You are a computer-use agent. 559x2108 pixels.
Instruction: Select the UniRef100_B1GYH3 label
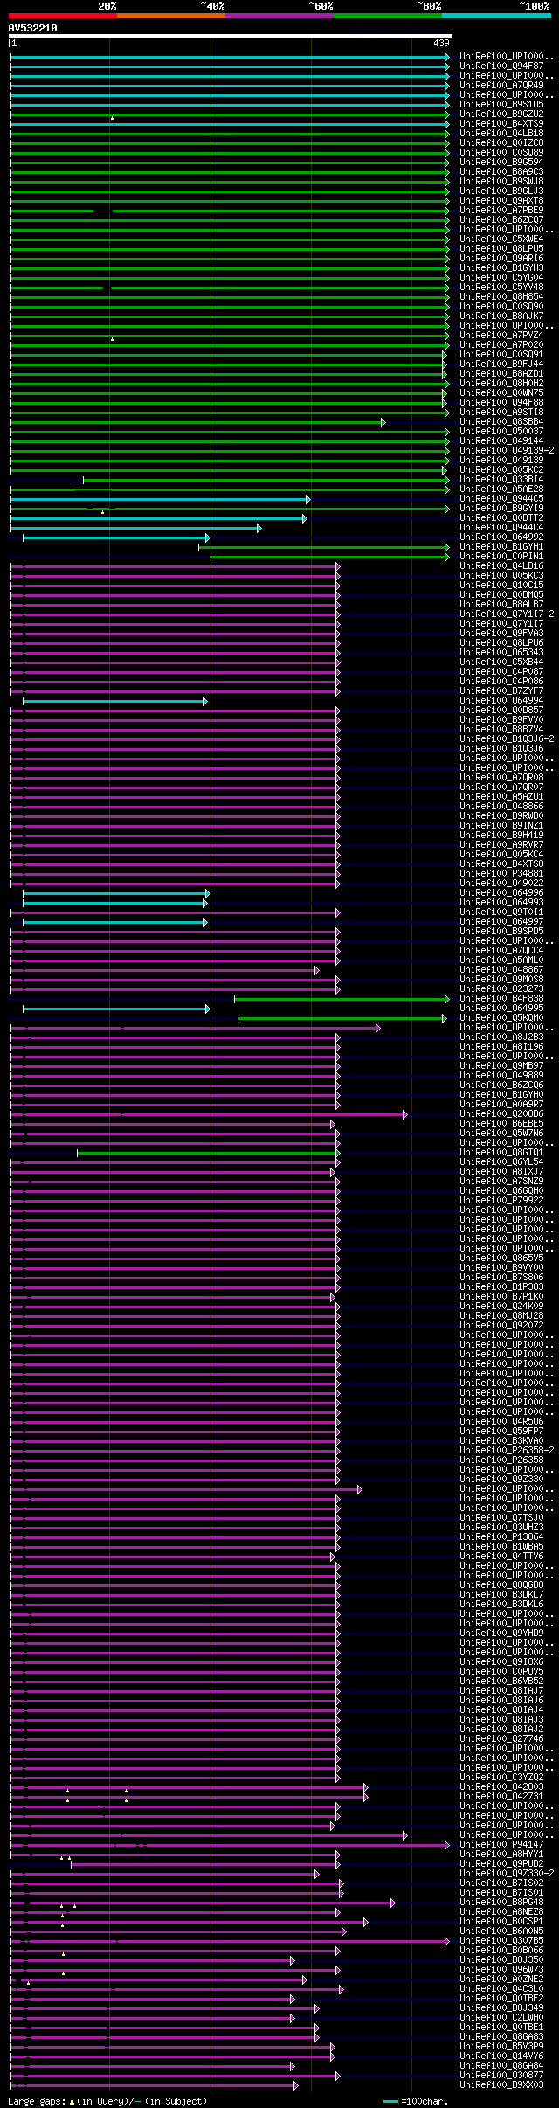coord(501,268)
